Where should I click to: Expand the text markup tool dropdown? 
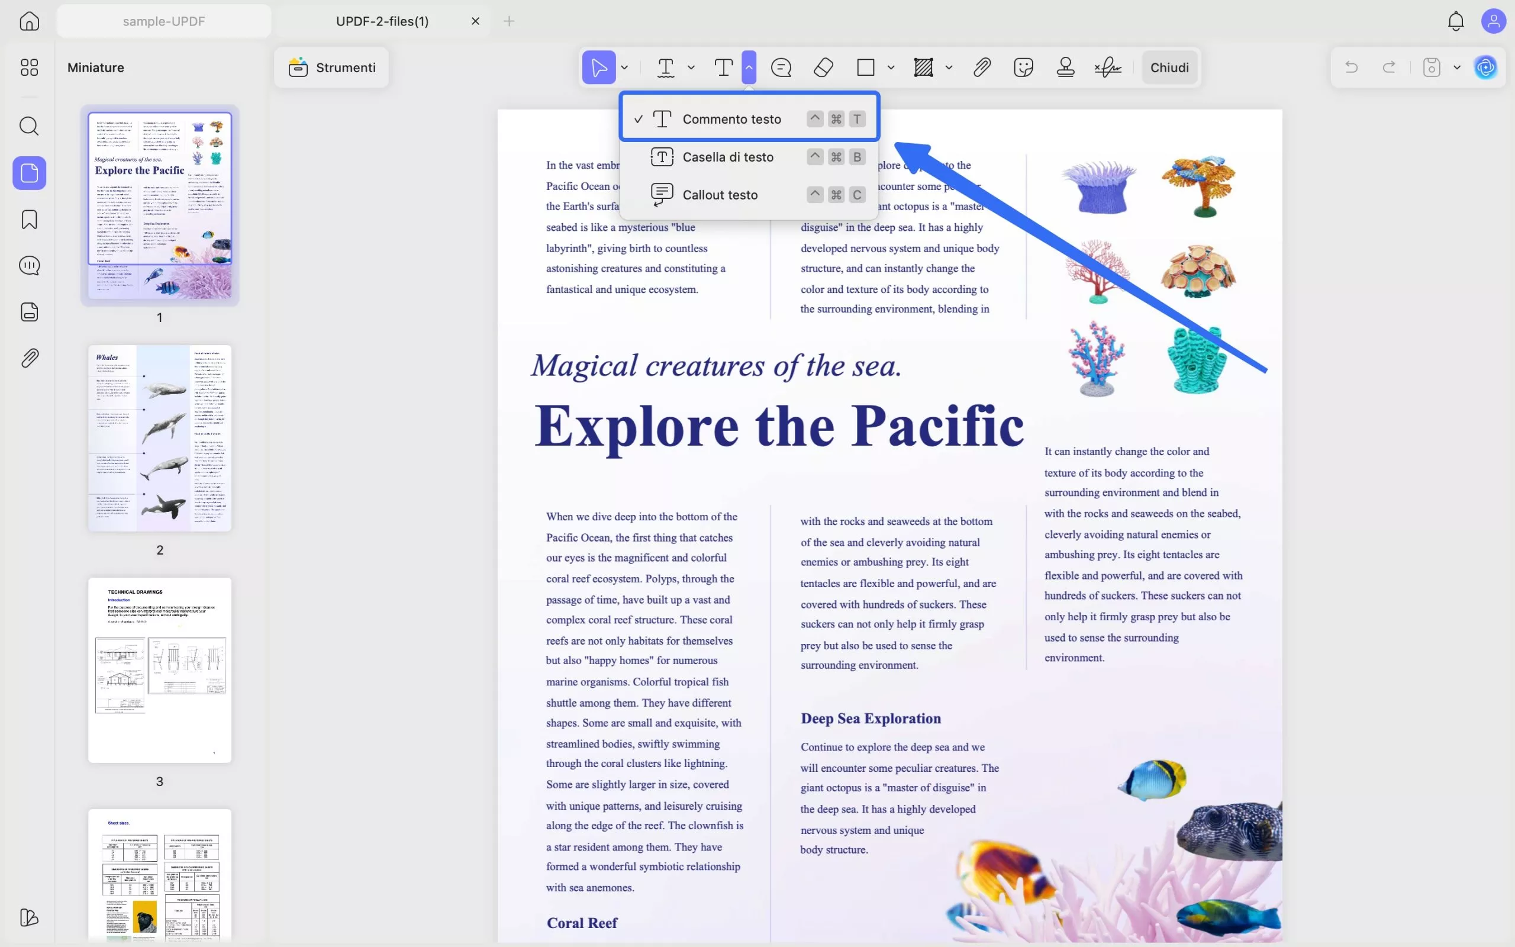[691, 67]
